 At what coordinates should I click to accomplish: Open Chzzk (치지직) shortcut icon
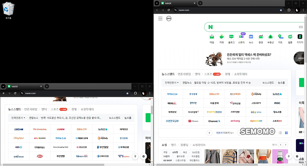300,39
